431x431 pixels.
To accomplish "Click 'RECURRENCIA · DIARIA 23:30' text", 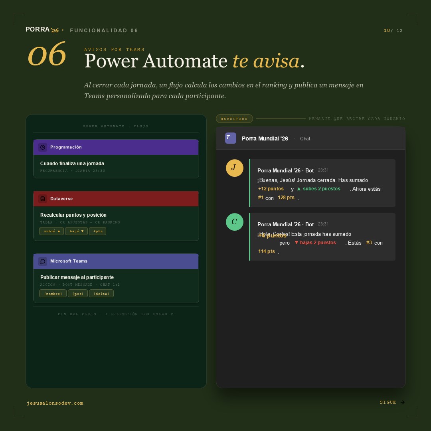I will [73, 171].
